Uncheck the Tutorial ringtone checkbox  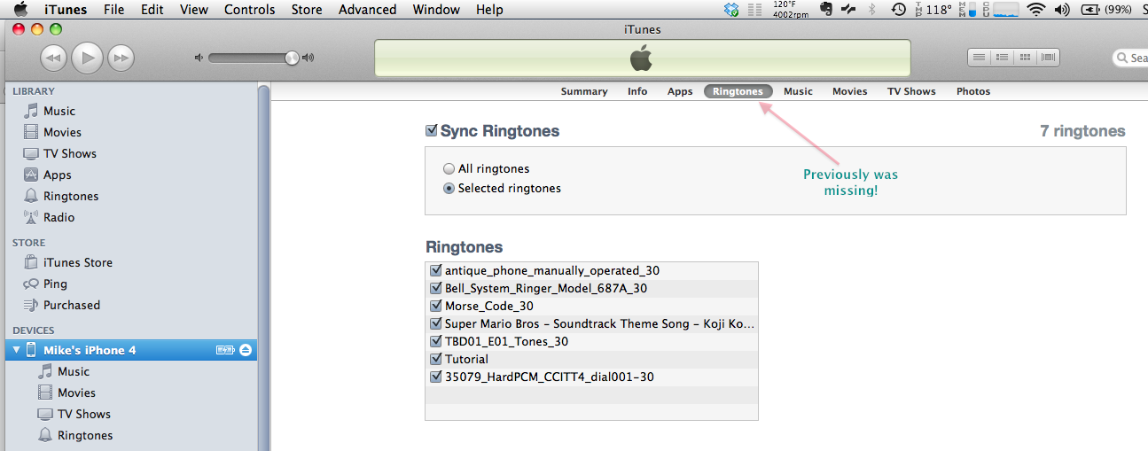435,359
